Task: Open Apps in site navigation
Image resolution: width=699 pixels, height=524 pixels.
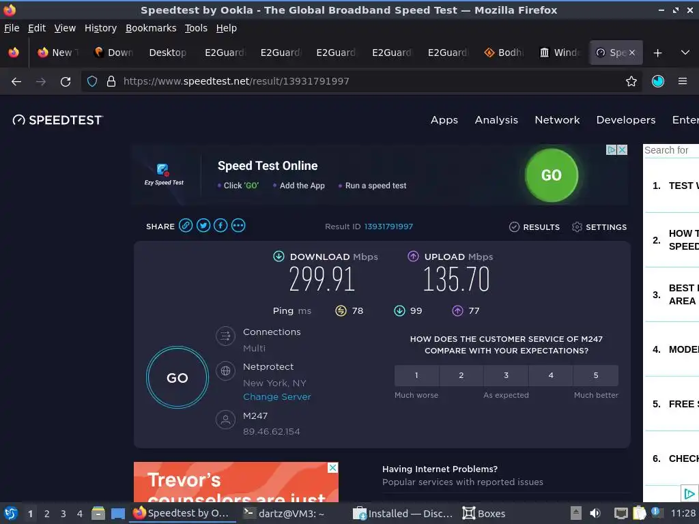Action: 444,120
